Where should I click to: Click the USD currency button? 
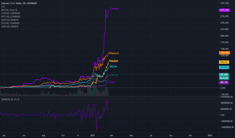[227, 3]
